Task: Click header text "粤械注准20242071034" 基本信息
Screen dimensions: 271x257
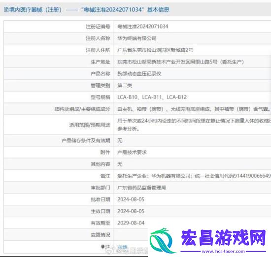Action: coord(125,9)
